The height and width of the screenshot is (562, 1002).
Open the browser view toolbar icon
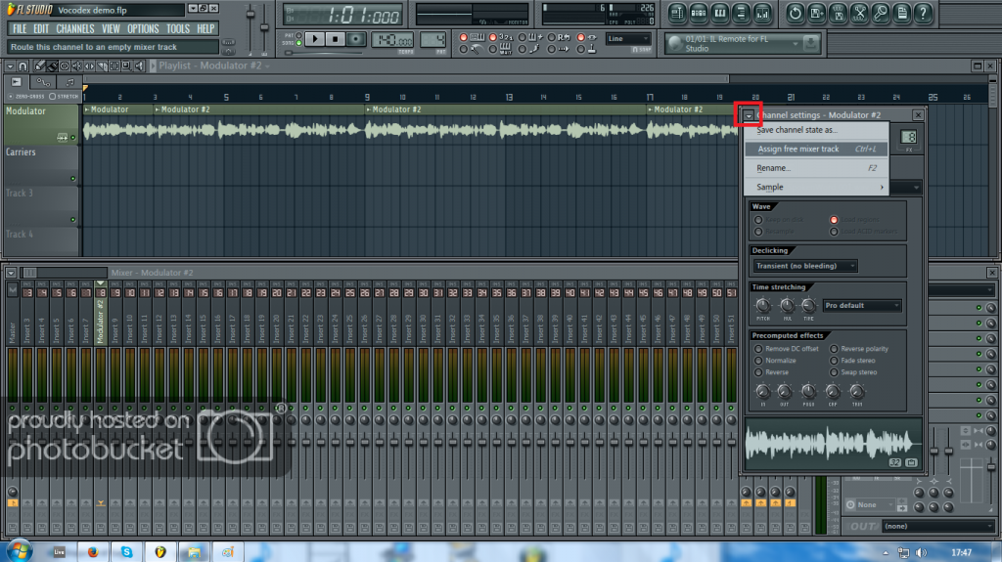[x=742, y=13]
